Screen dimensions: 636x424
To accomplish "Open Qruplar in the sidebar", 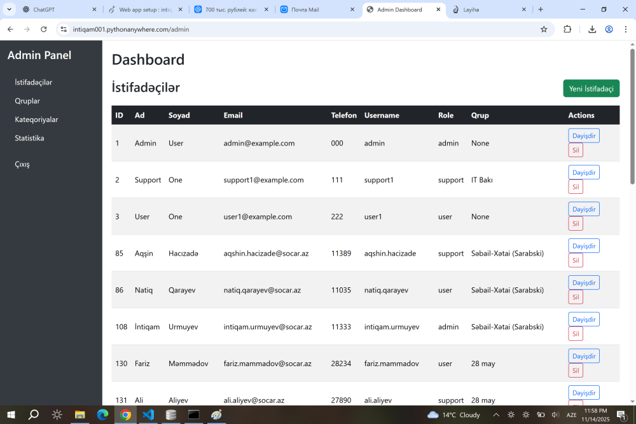I will tap(27, 100).
